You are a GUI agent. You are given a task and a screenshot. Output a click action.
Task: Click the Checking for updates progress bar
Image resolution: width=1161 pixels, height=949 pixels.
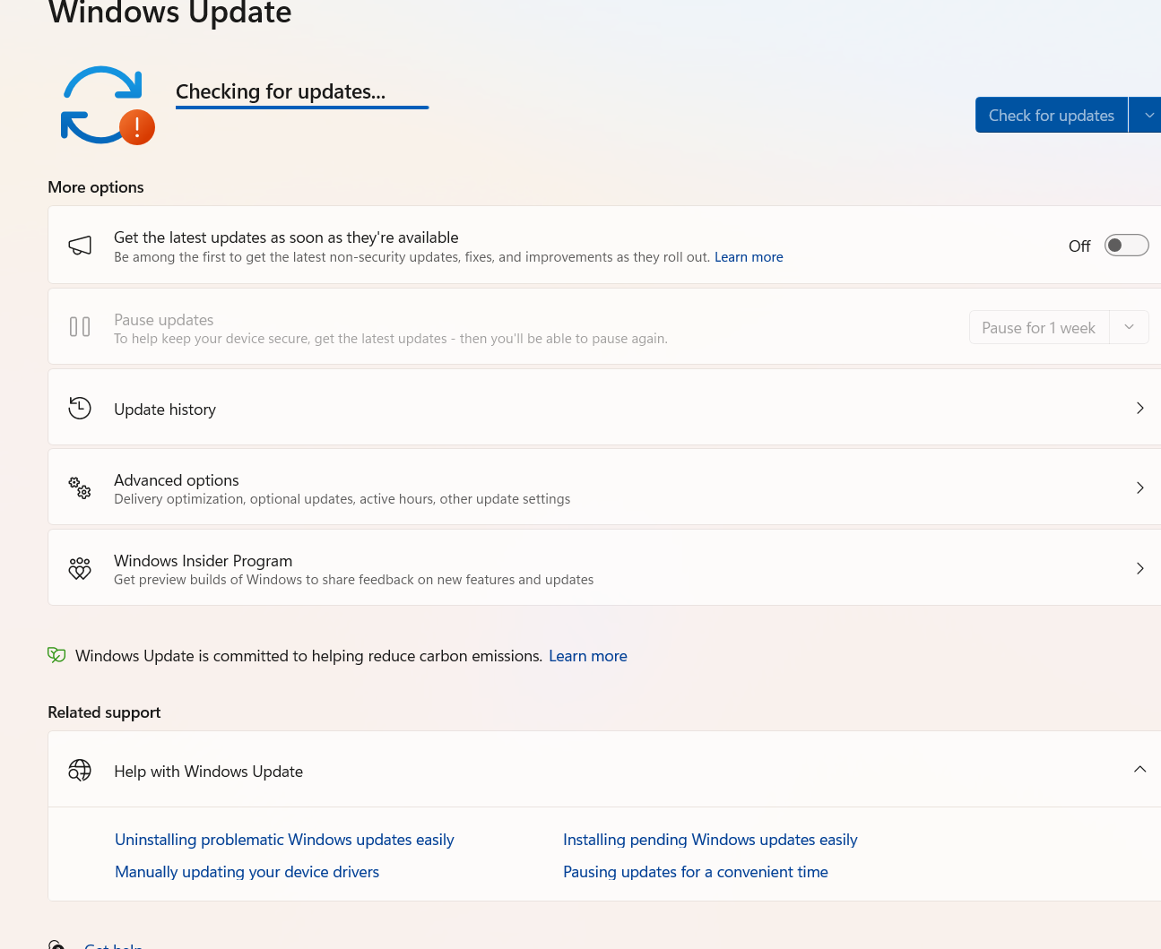(302, 108)
